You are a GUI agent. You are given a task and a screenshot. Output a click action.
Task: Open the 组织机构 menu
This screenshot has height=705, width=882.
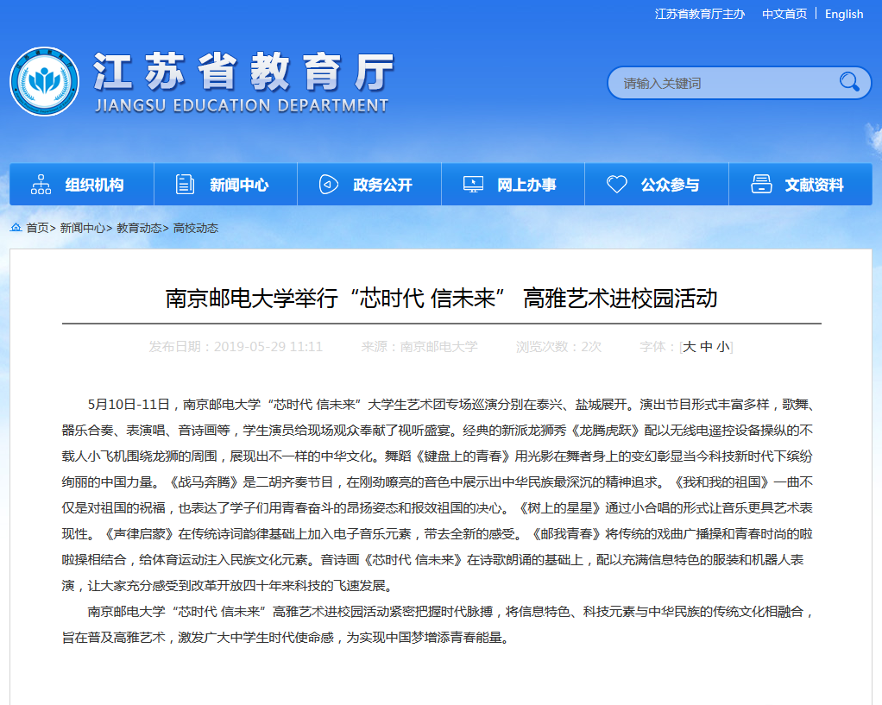(82, 185)
